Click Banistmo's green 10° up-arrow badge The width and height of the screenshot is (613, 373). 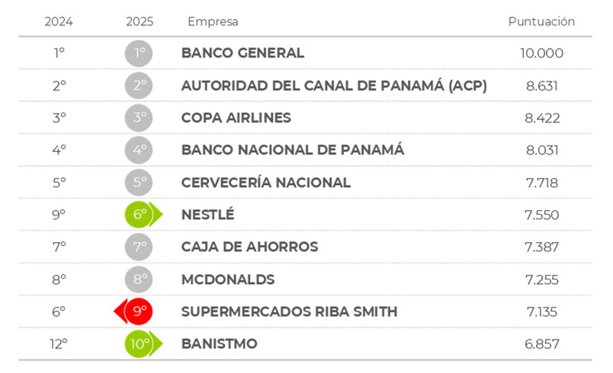tap(142, 343)
